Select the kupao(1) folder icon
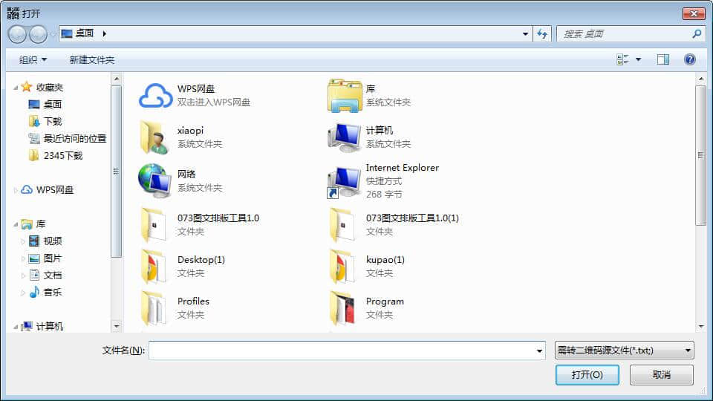This screenshot has height=401, width=713. (x=342, y=267)
